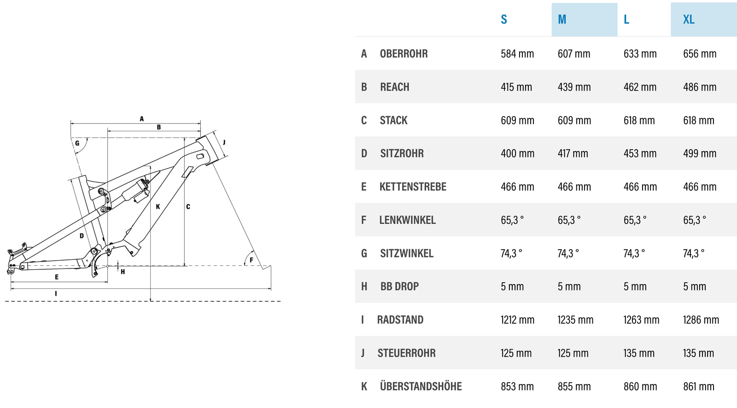Screen dimensions: 737x408
Task: Click the KETTENSTREBE row label
Action: 413,187
